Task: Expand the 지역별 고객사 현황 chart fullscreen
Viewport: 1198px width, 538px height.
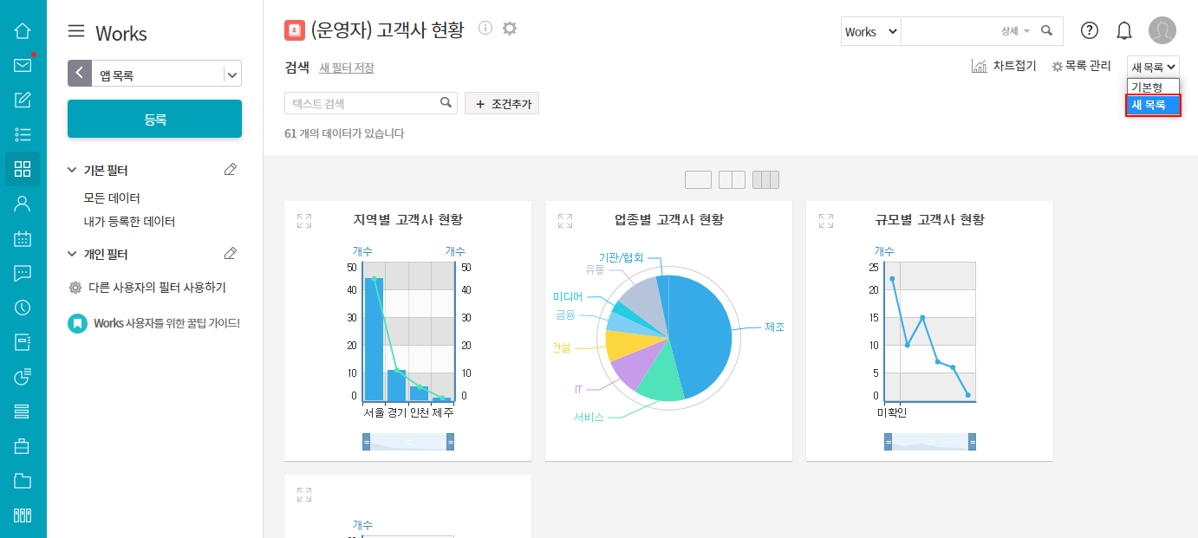Action: tap(304, 221)
